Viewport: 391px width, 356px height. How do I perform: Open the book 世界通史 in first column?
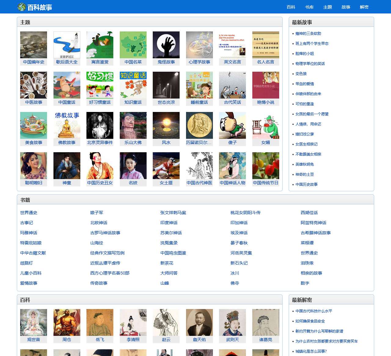pyautogui.click(x=29, y=213)
